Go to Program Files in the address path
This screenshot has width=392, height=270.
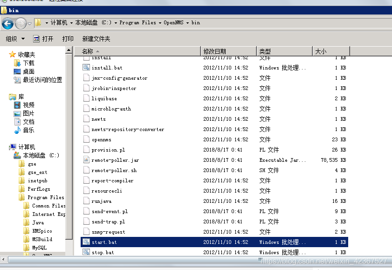point(138,23)
